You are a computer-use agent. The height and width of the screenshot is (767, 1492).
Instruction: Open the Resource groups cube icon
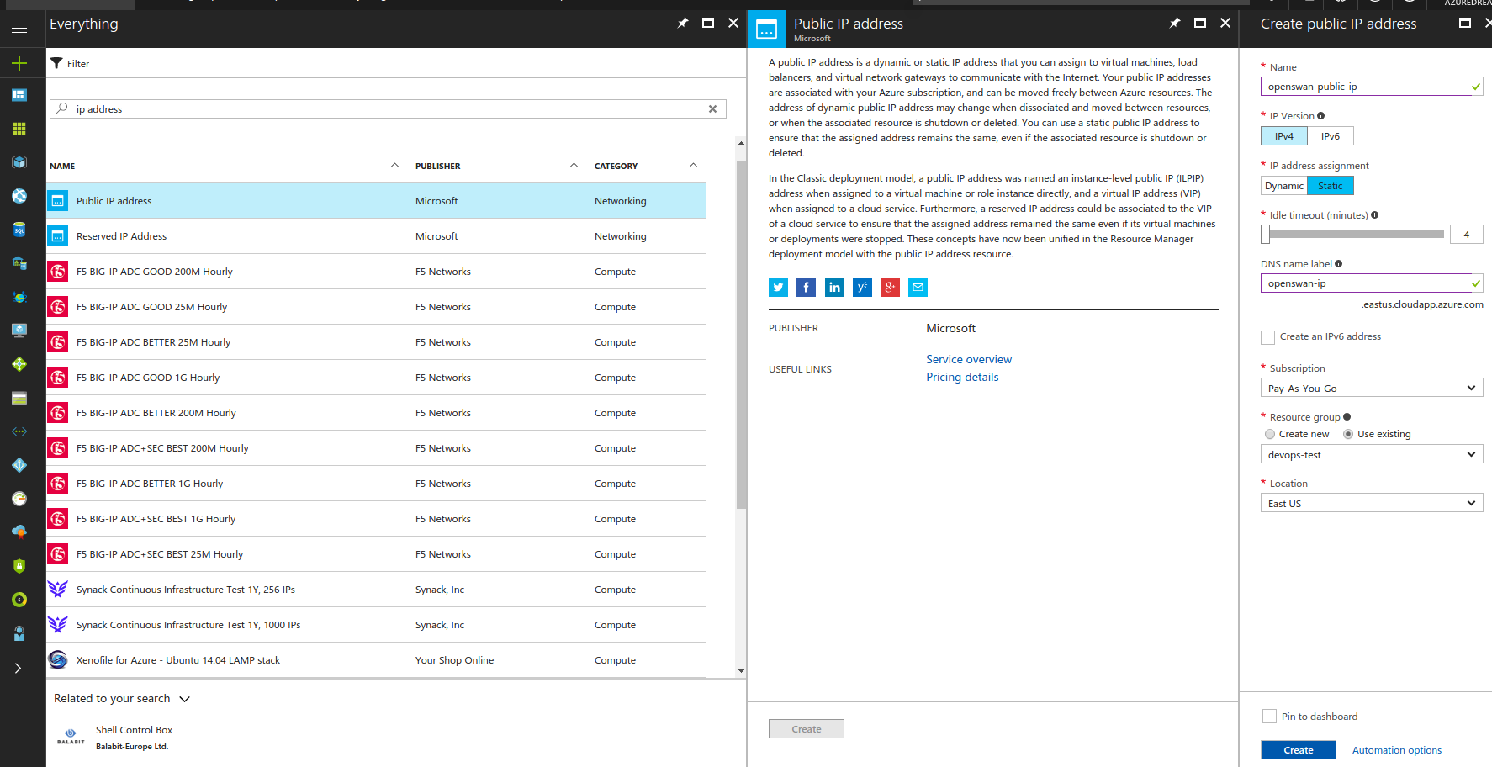point(19,162)
